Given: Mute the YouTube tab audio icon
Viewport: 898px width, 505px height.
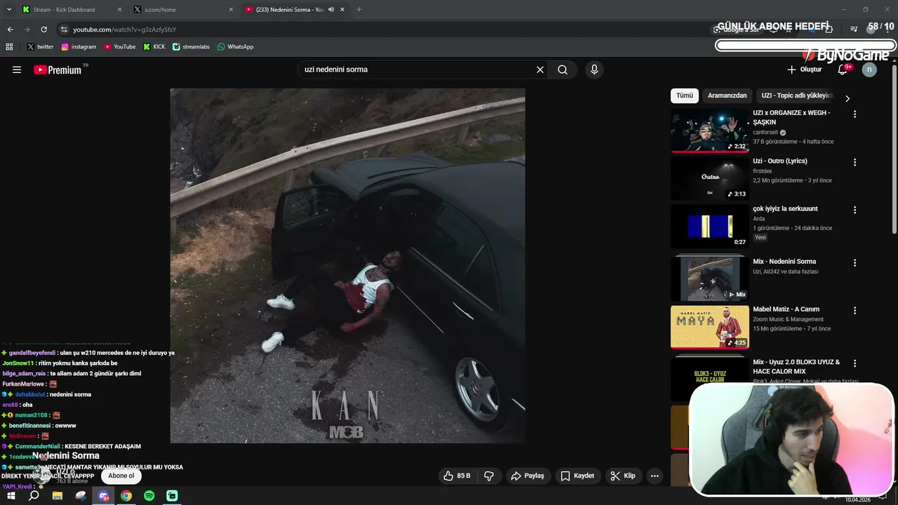Looking at the screenshot, I should click(331, 10).
